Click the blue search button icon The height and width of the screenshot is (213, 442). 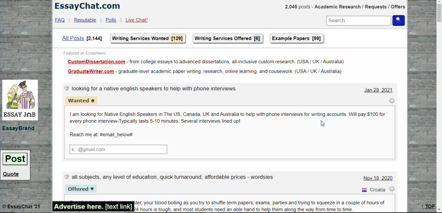point(398,21)
